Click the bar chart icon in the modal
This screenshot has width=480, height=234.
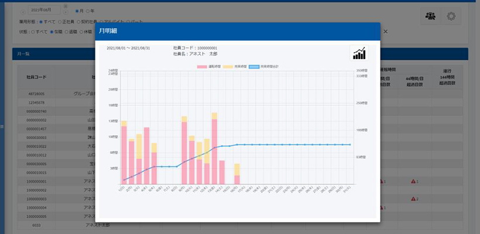point(359,53)
